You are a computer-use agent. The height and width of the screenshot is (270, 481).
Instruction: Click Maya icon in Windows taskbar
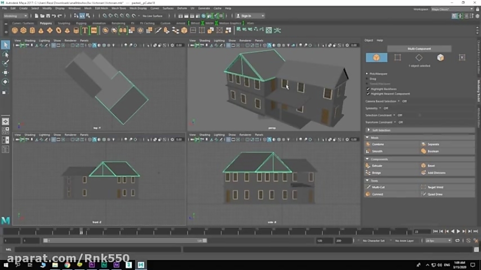coord(141,265)
